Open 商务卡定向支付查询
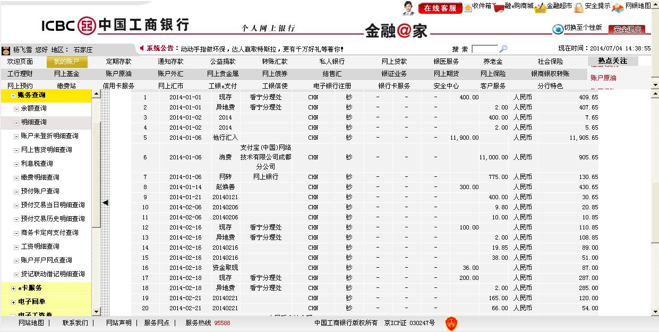659x332 pixels. click(49, 233)
